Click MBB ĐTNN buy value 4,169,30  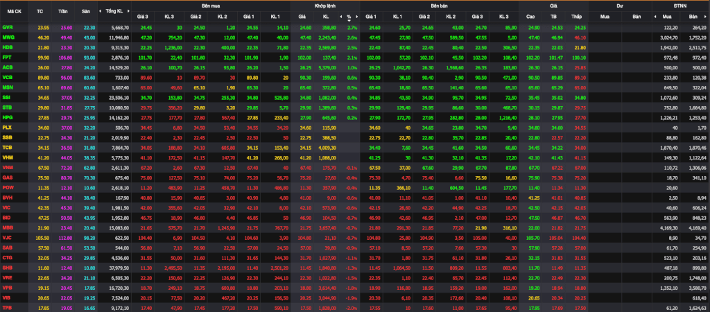coord(669,227)
